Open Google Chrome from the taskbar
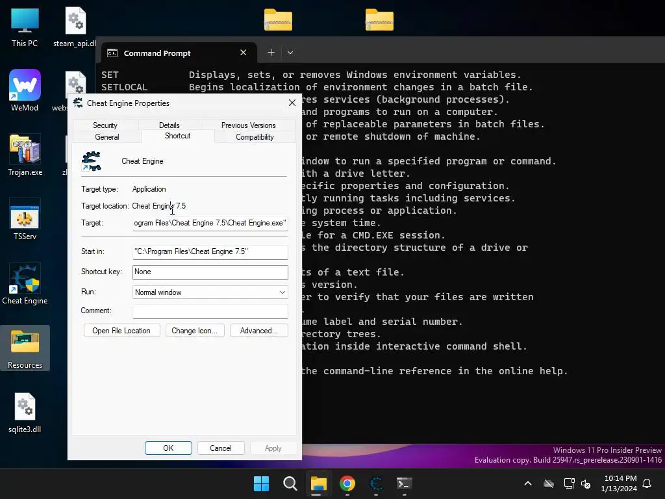665x499 pixels. click(347, 483)
